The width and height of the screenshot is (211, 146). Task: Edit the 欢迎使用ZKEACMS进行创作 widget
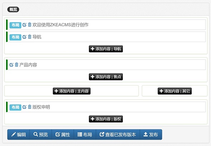click(x=25, y=25)
